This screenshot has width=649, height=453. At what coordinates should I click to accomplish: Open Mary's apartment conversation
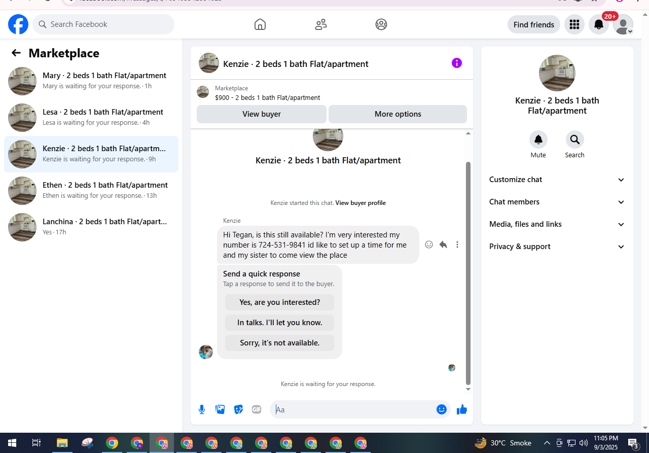pos(91,81)
